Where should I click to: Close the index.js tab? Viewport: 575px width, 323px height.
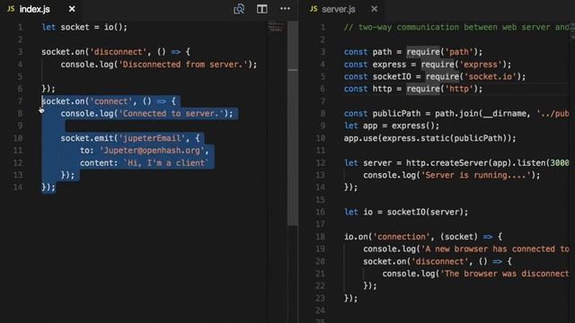point(72,9)
